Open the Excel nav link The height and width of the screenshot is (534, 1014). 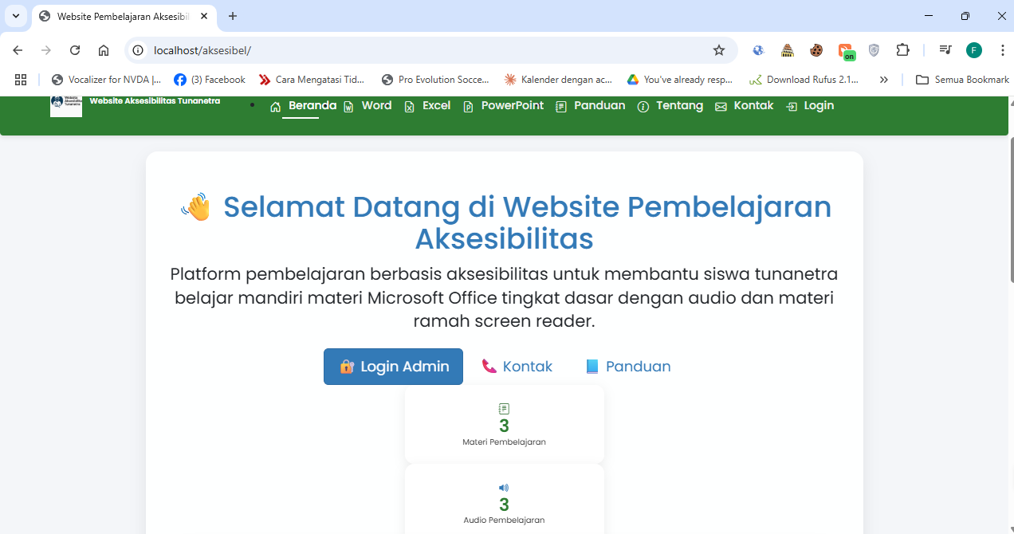(x=427, y=106)
